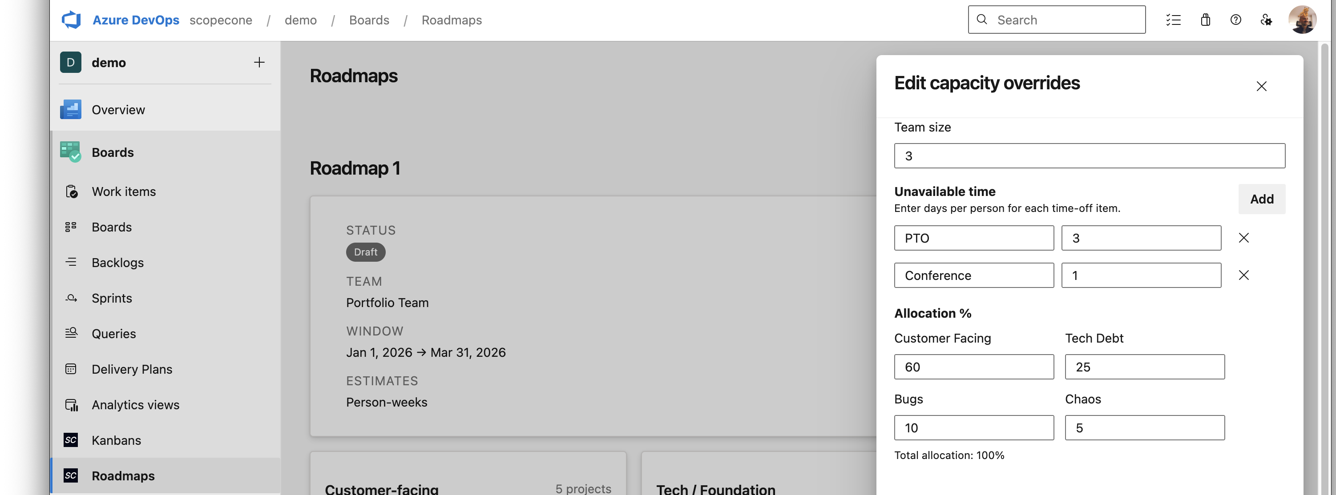Open the work items checklist icon in the header
The image size is (1336, 495).
click(x=1173, y=20)
